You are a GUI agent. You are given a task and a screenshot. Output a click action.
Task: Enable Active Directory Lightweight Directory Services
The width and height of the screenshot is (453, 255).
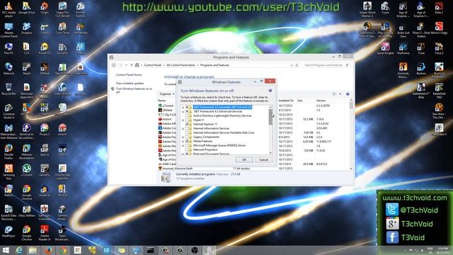click(x=187, y=115)
